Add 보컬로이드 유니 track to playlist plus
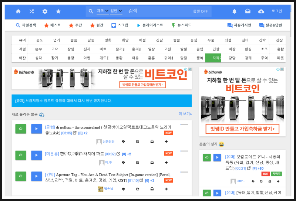This screenshot has height=201, width=296. coord(278,181)
